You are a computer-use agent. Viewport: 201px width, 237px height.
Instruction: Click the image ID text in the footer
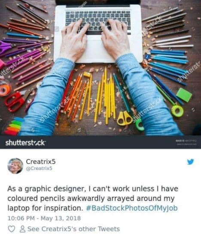[x=186, y=141]
